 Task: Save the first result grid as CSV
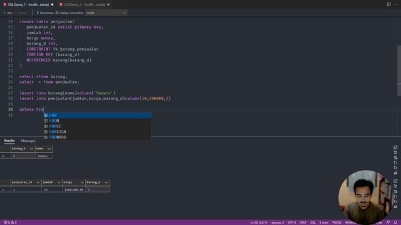click(x=395, y=152)
